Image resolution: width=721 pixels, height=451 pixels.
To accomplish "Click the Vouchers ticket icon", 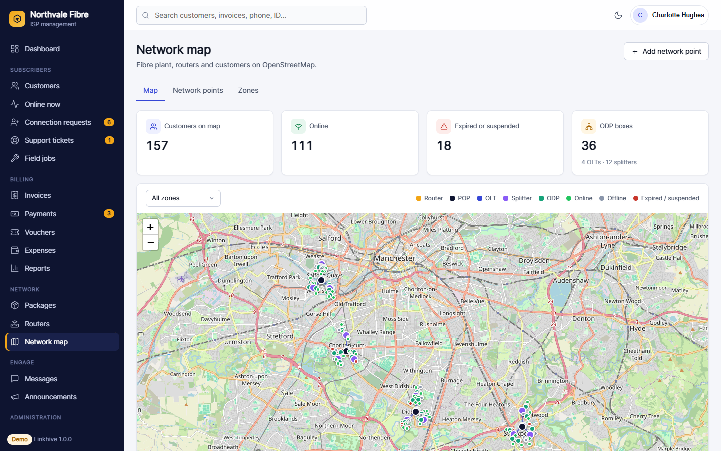I will coord(15,232).
